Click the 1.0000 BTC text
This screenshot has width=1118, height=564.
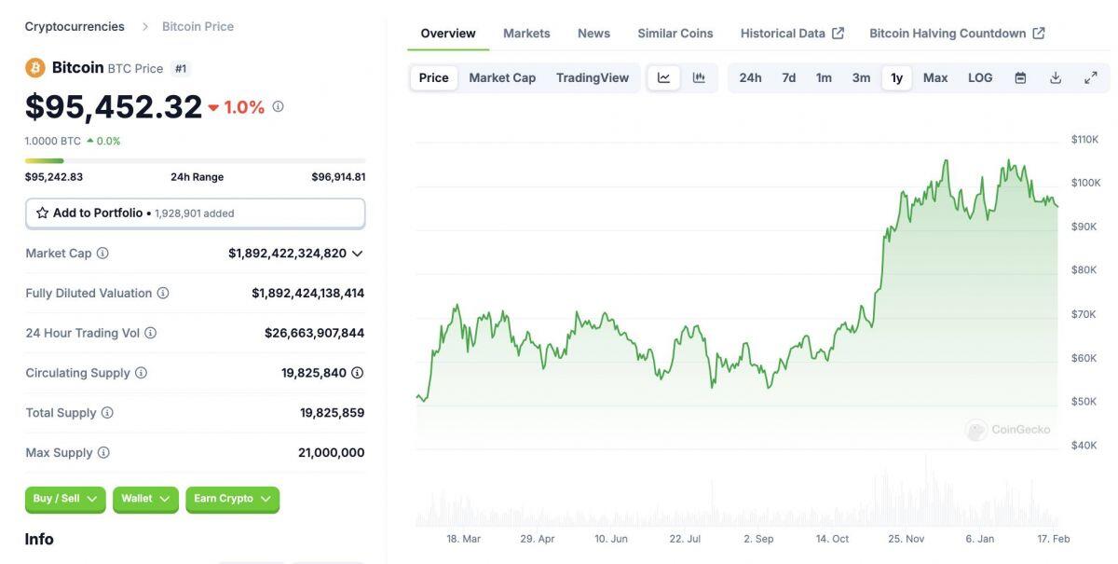[53, 141]
